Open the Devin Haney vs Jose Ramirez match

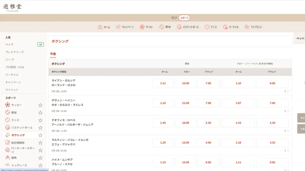(67, 103)
